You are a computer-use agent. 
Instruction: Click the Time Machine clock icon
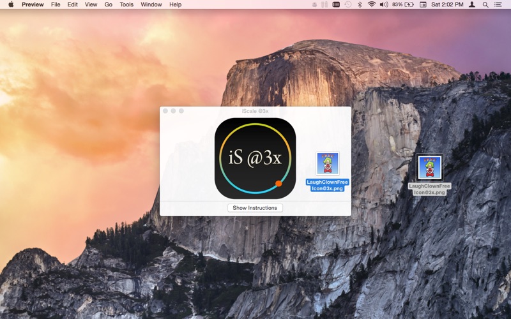(x=348, y=4)
